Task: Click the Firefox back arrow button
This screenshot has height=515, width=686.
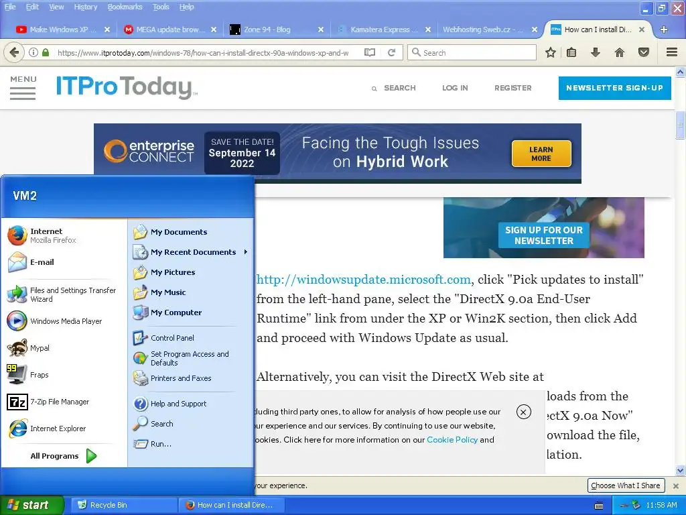Action: coord(14,52)
